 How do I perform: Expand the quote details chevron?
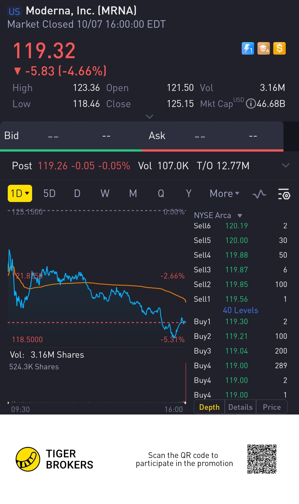point(149,117)
